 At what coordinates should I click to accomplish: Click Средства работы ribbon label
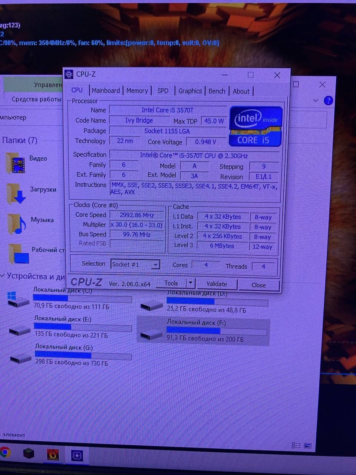[36, 99]
